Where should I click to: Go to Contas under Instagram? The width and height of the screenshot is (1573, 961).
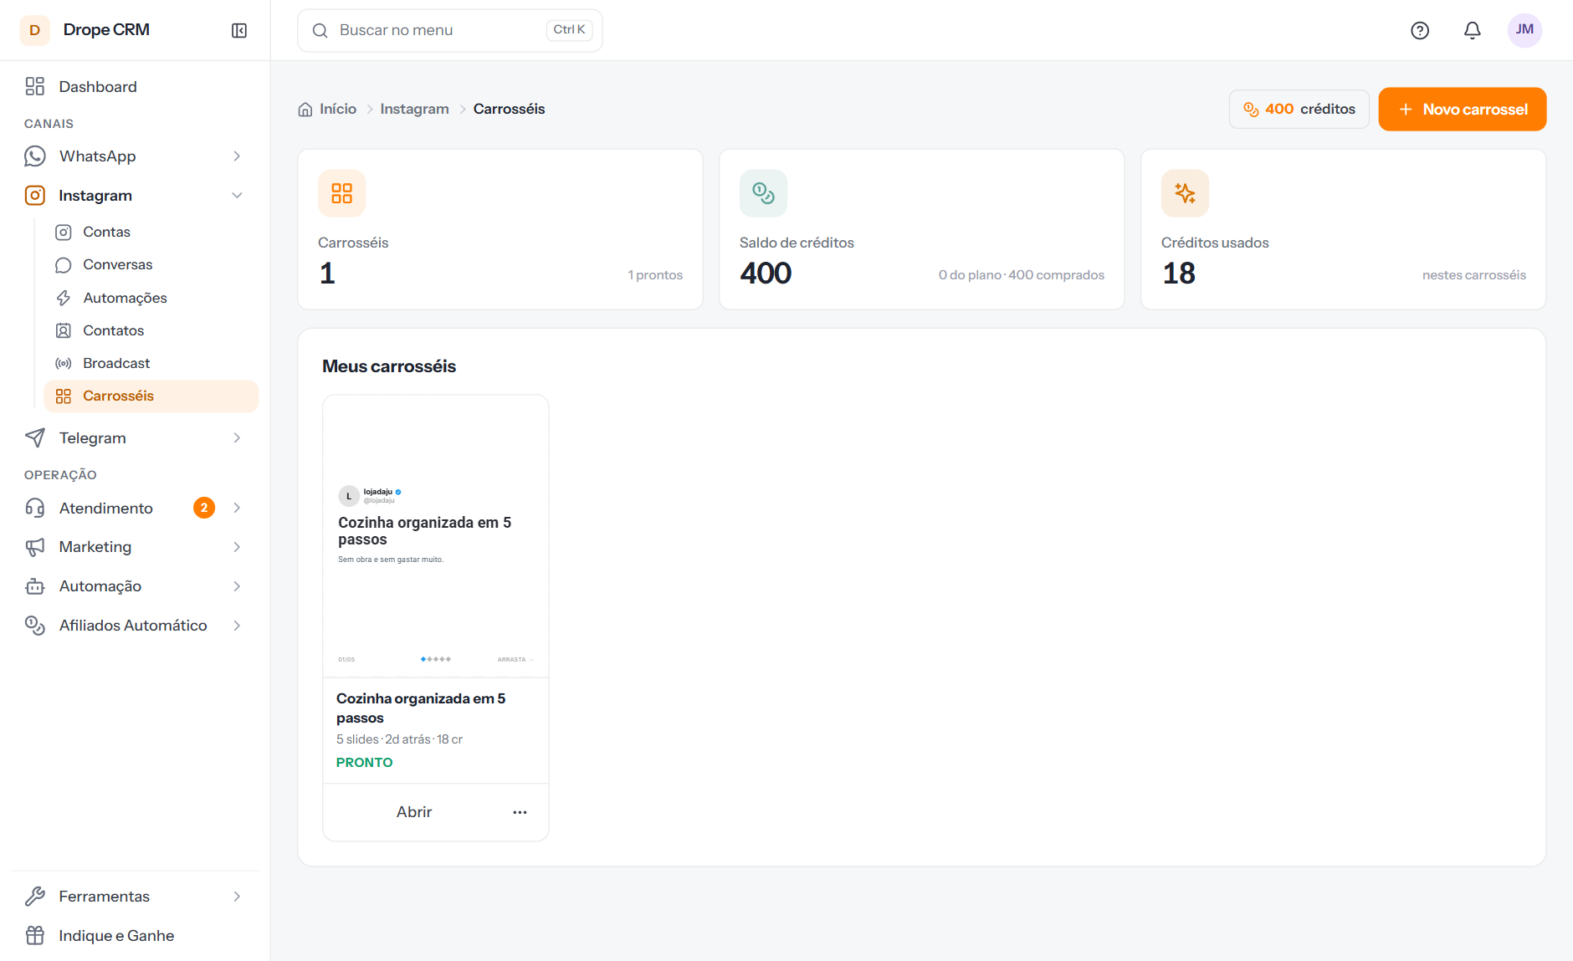pyautogui.click(x=151, y=233)
